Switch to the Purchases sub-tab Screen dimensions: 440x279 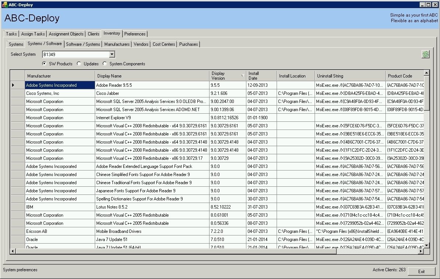pyautogui.click(x=188, y=44)
